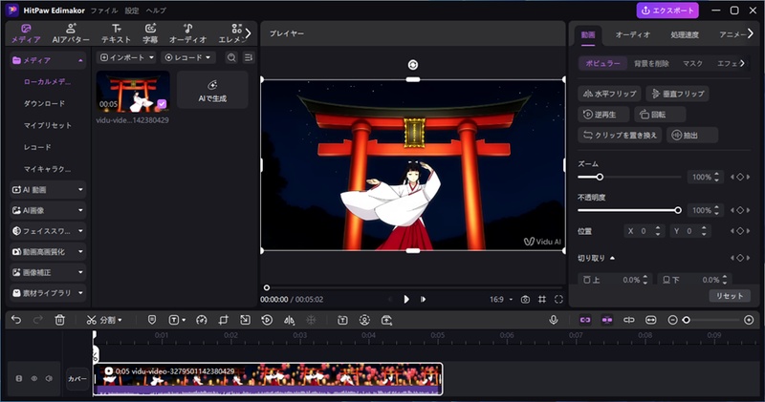Switch to the AIアバター tab

[71, 33]
